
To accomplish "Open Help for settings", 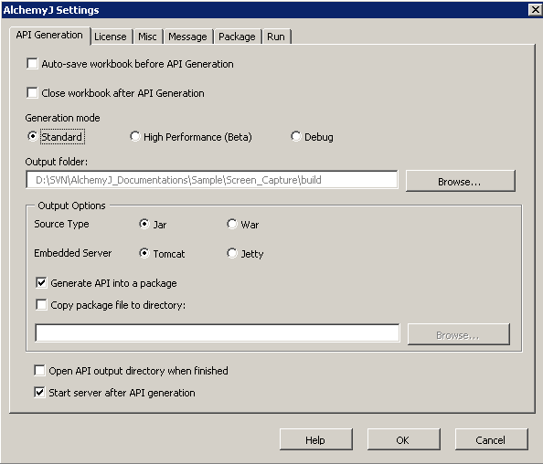I will (315, 439).
